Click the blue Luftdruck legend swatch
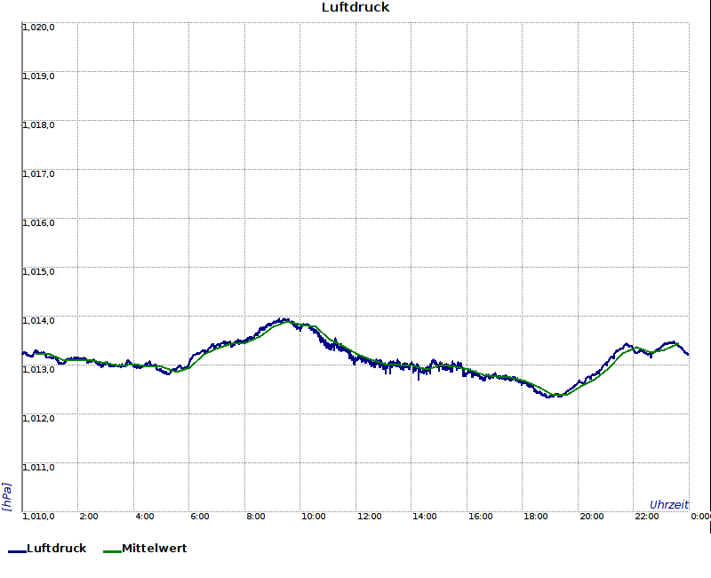 click(x=17, y=551)
